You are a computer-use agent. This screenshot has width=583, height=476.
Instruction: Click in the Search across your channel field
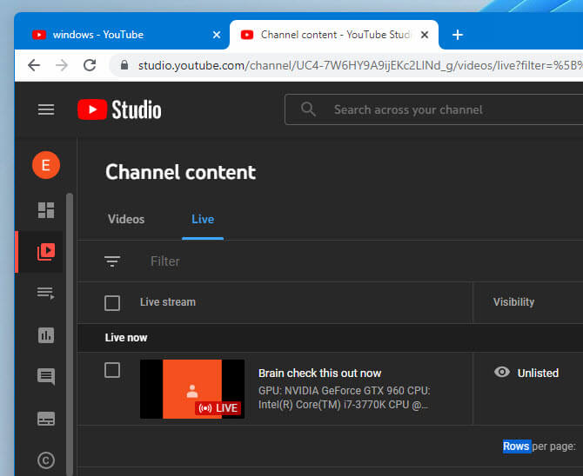[433, 109]
